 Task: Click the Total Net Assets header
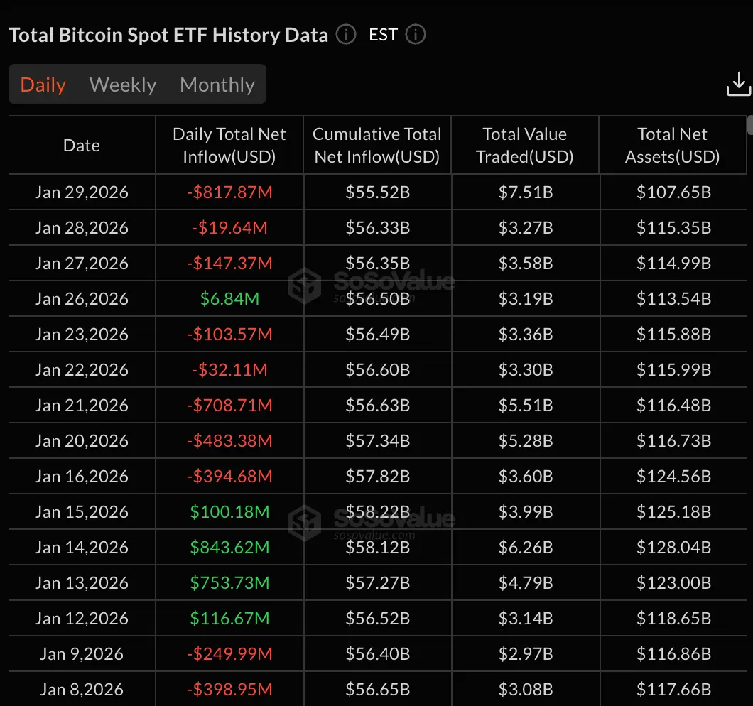[x=673, y=146]
